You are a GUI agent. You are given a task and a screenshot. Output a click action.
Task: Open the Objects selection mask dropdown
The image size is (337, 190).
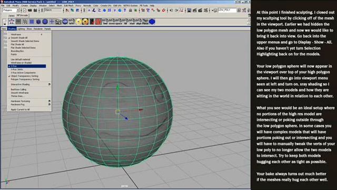tap(53, 10)
